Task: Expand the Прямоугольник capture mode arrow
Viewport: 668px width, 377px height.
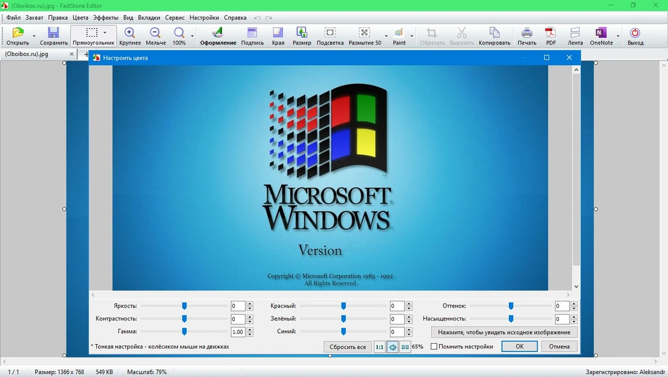Action: tap(105, 32)
